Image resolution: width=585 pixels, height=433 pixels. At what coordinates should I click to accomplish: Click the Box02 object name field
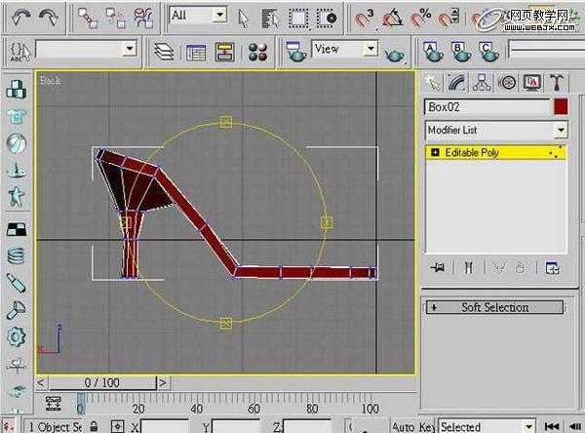487,107
